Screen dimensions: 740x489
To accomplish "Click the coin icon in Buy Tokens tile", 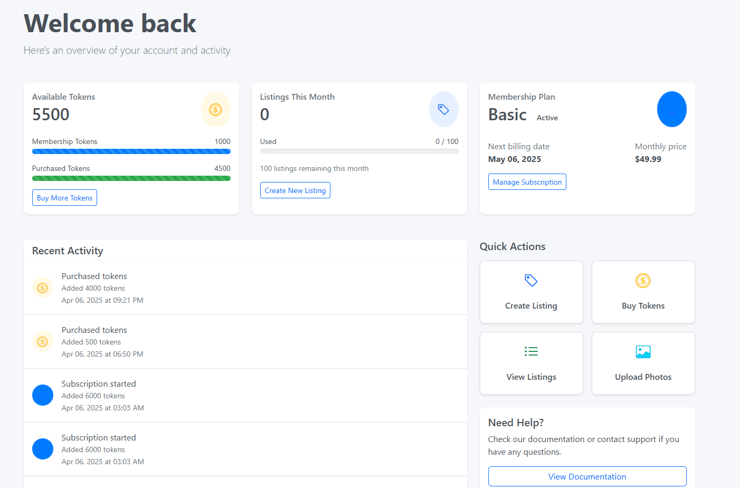I will (x=643, y=281).
